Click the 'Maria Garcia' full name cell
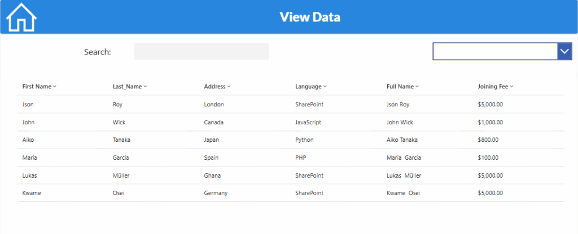The image size is (578, 234). pyautogui.click(x=404, y=157)
